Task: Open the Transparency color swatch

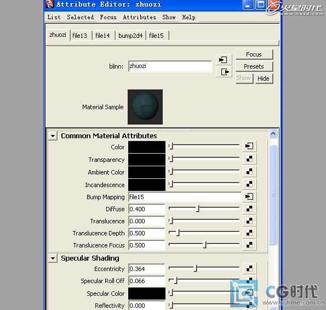Action: pyautogui.click(x=147, y=160)
